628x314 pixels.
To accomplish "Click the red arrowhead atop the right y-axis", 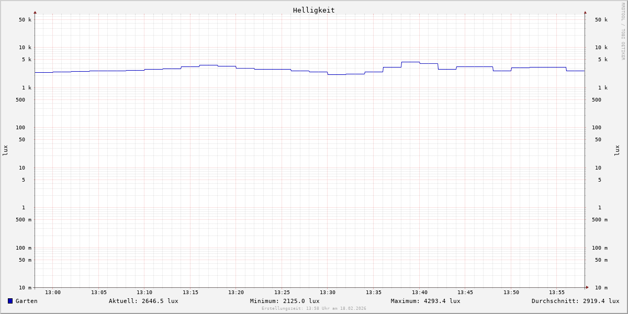I will (x=585, y=12).
